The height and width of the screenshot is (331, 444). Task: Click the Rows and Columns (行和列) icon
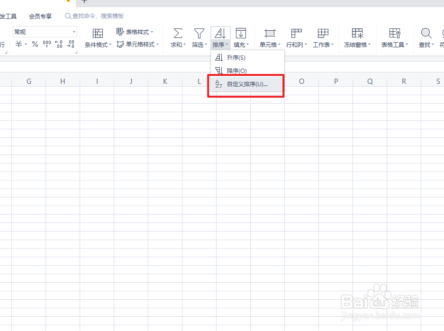pos(297,33)
